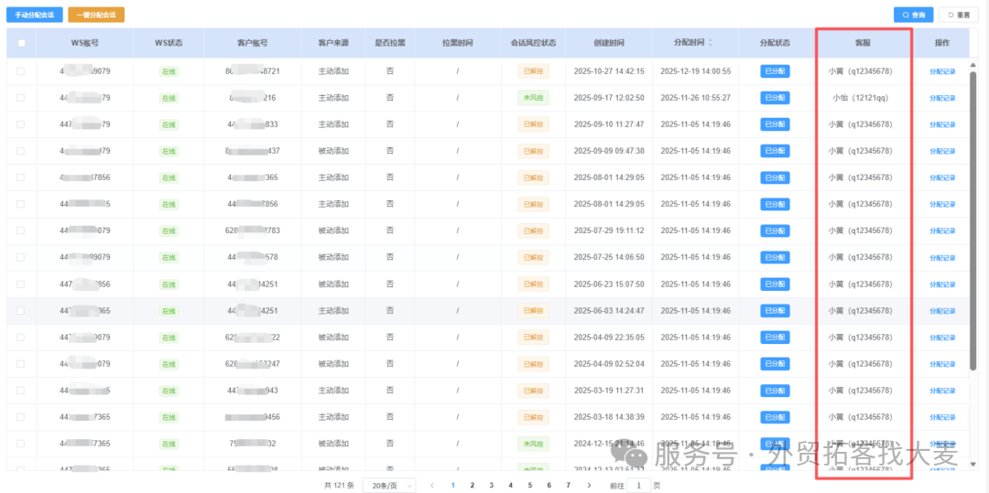
Task: Open 分配记录 for row created 2025-06-03 14:24:47
Action: click(x=942, y=311)
